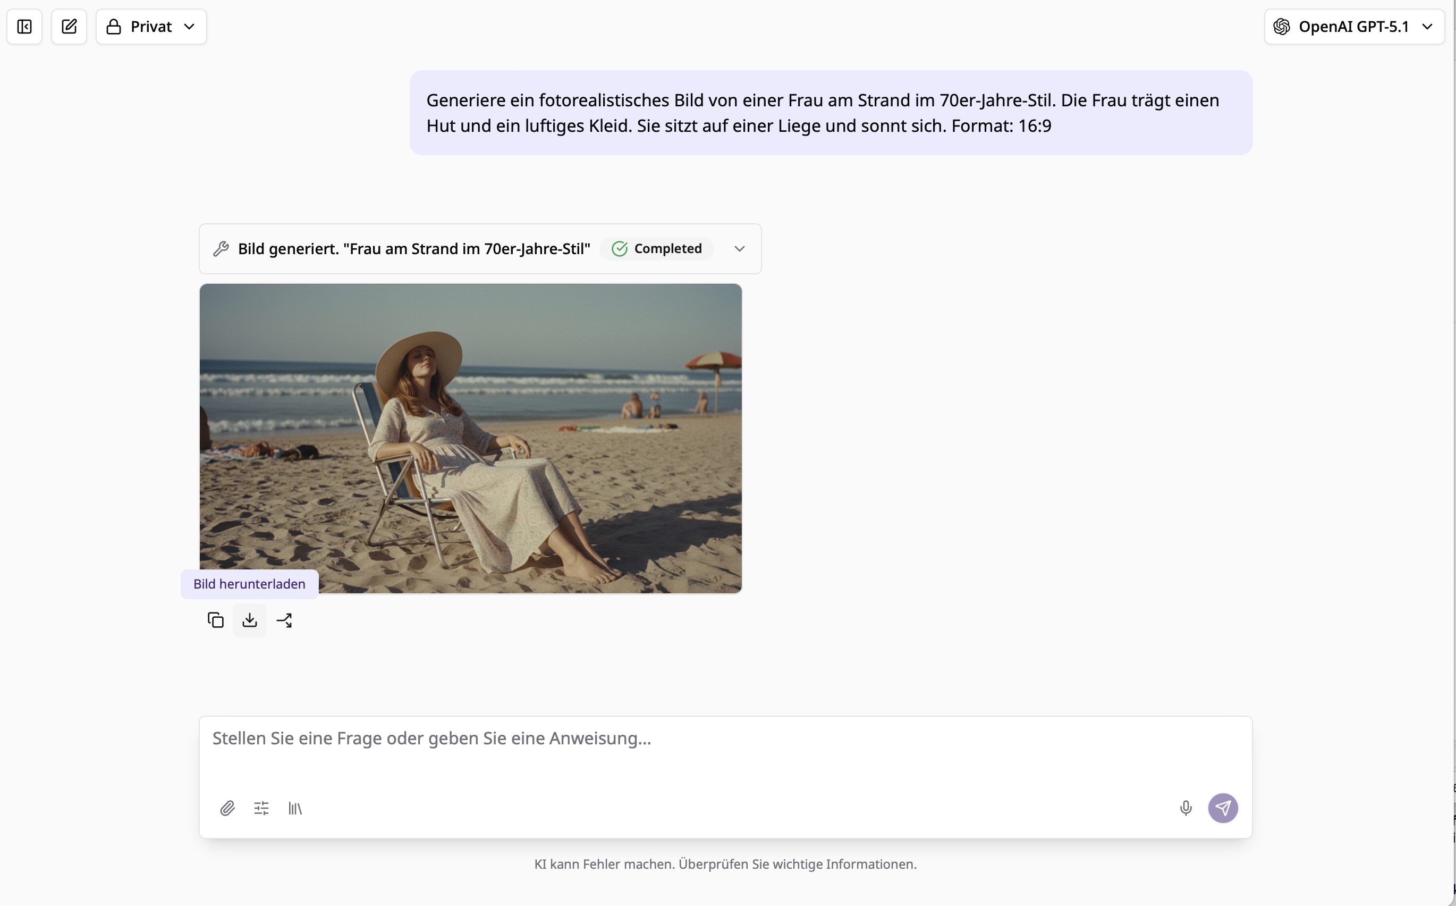Click the OpenAI logo in model selector
The image size is (1456, 906).
[x=1282, y=27]
